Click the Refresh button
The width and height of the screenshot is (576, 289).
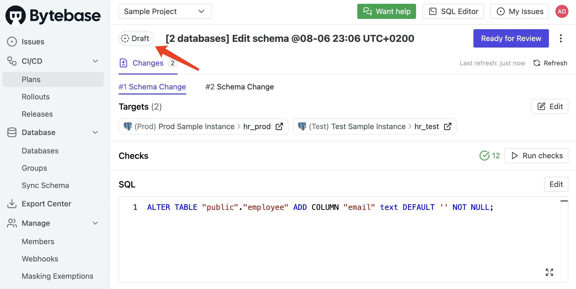point(550,63)
